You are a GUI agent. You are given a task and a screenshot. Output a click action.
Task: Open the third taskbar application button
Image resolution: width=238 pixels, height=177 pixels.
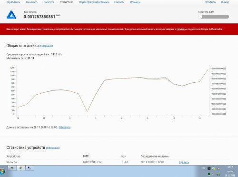coord(30,168)
